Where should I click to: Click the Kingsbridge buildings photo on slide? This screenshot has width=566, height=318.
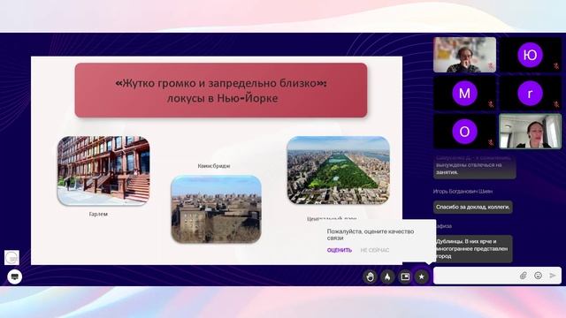[x=216, y=209]
